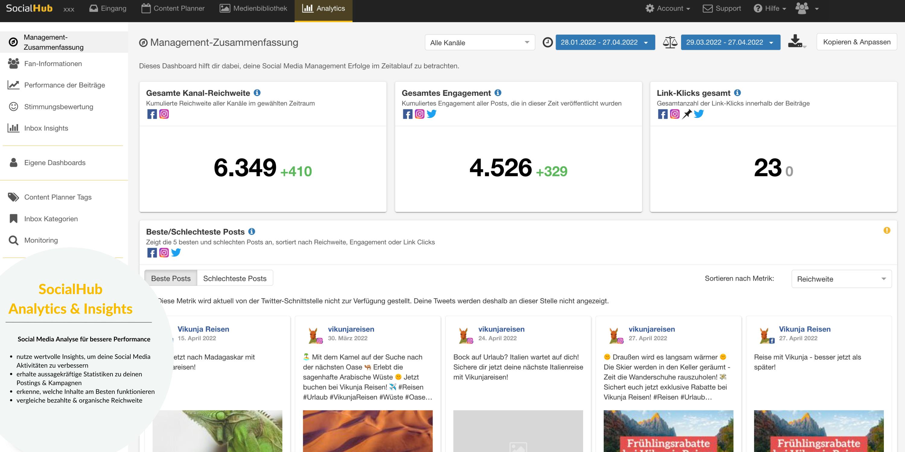The height and width of the screenshot is (452, 905).
Task: Click the Stimmungsbewertung smiley icon
Action: [x=13, y=107]
